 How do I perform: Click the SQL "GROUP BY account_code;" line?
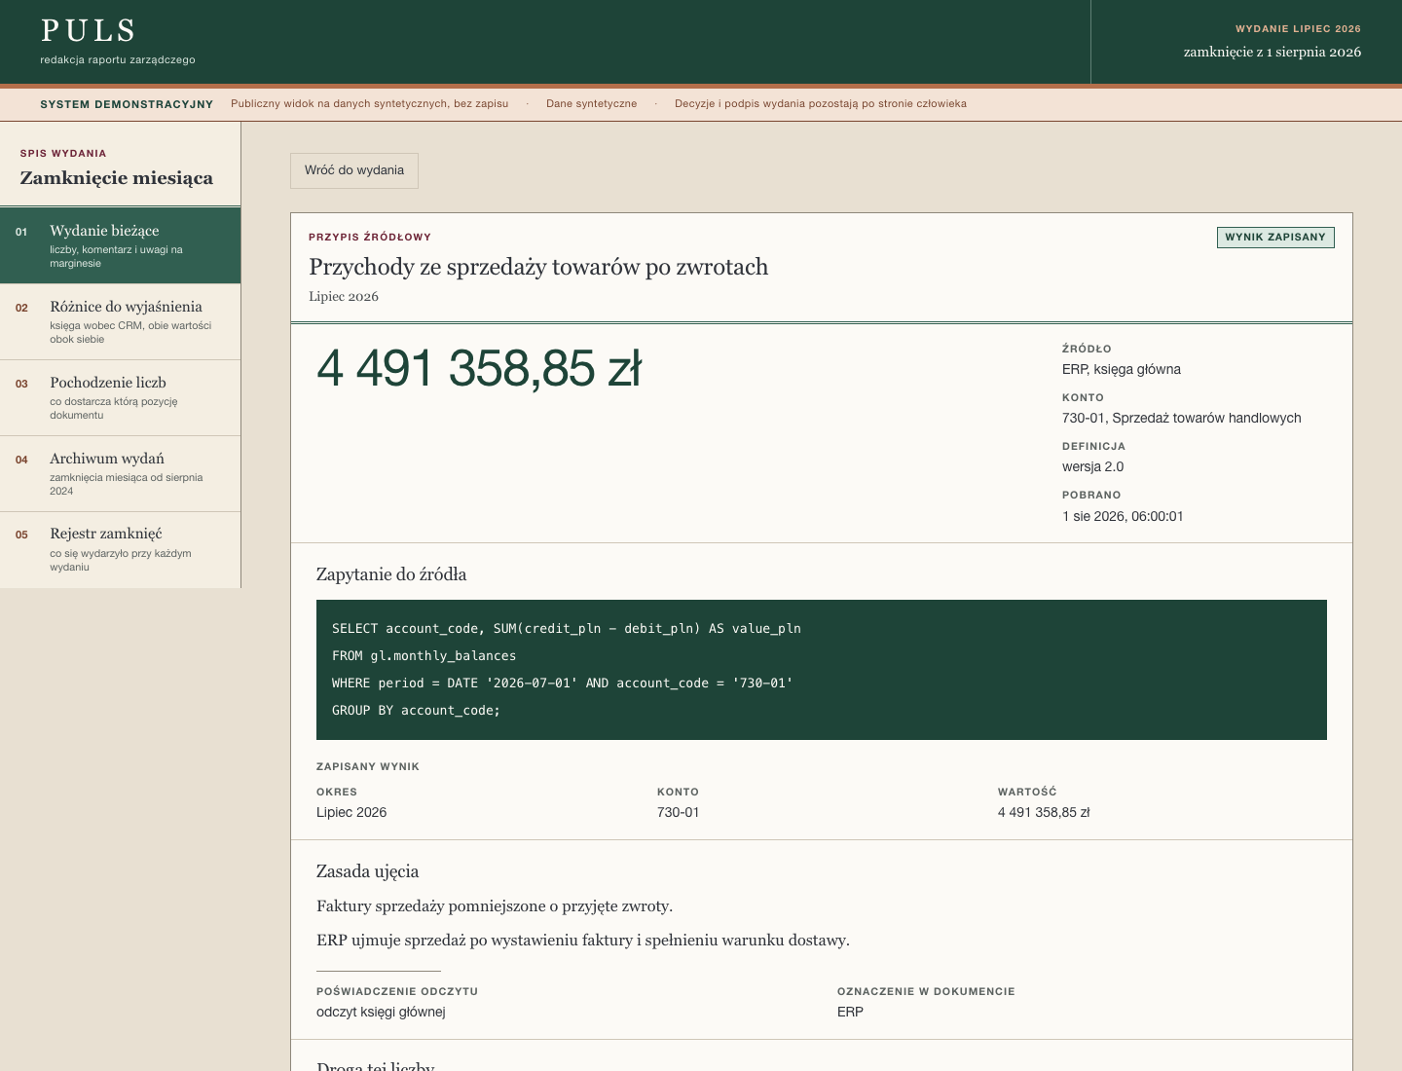click(416, 711)
